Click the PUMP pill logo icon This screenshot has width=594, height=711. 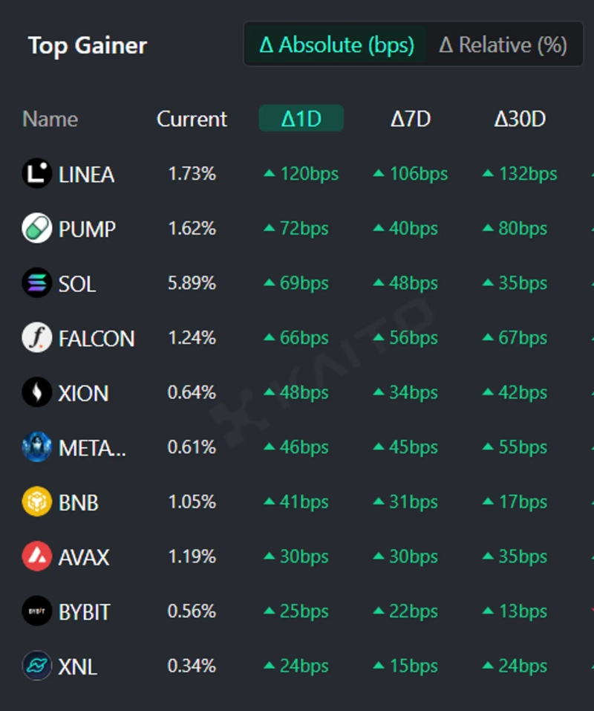coord(36,228)
